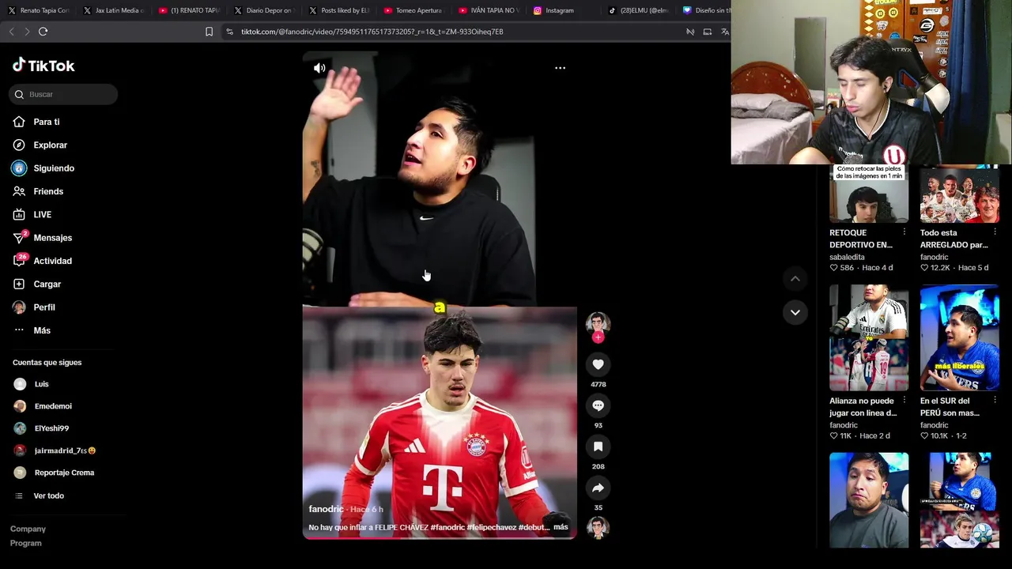Open followed account jairmadrid_7ts

click(55, 450)
